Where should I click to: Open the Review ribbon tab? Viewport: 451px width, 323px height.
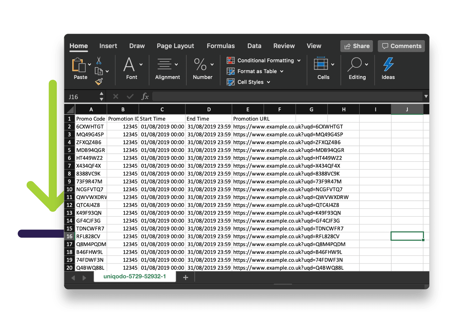pos(284,46)
